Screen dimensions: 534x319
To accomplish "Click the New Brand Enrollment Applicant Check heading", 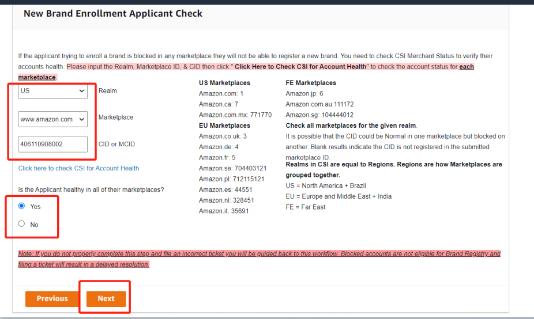I will point(113,14).
